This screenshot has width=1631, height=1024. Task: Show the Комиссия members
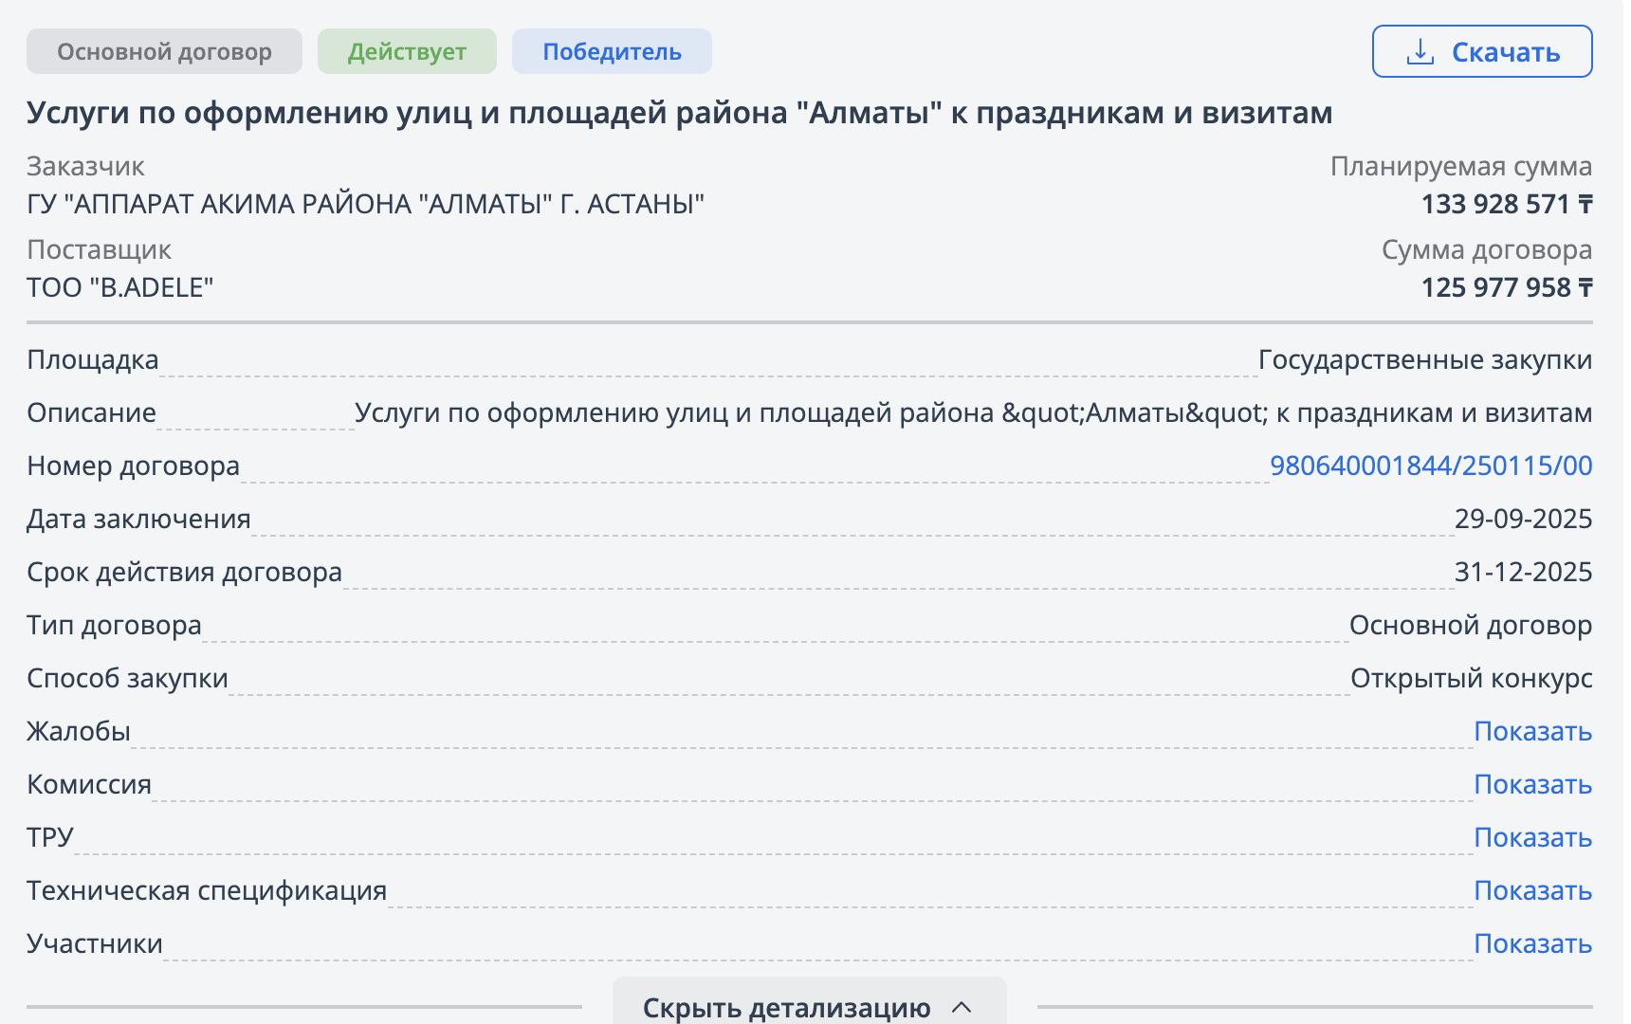point(1532,784)
